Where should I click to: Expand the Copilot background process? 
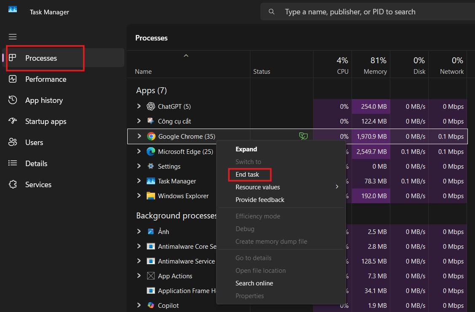click(x=139, y=305)
